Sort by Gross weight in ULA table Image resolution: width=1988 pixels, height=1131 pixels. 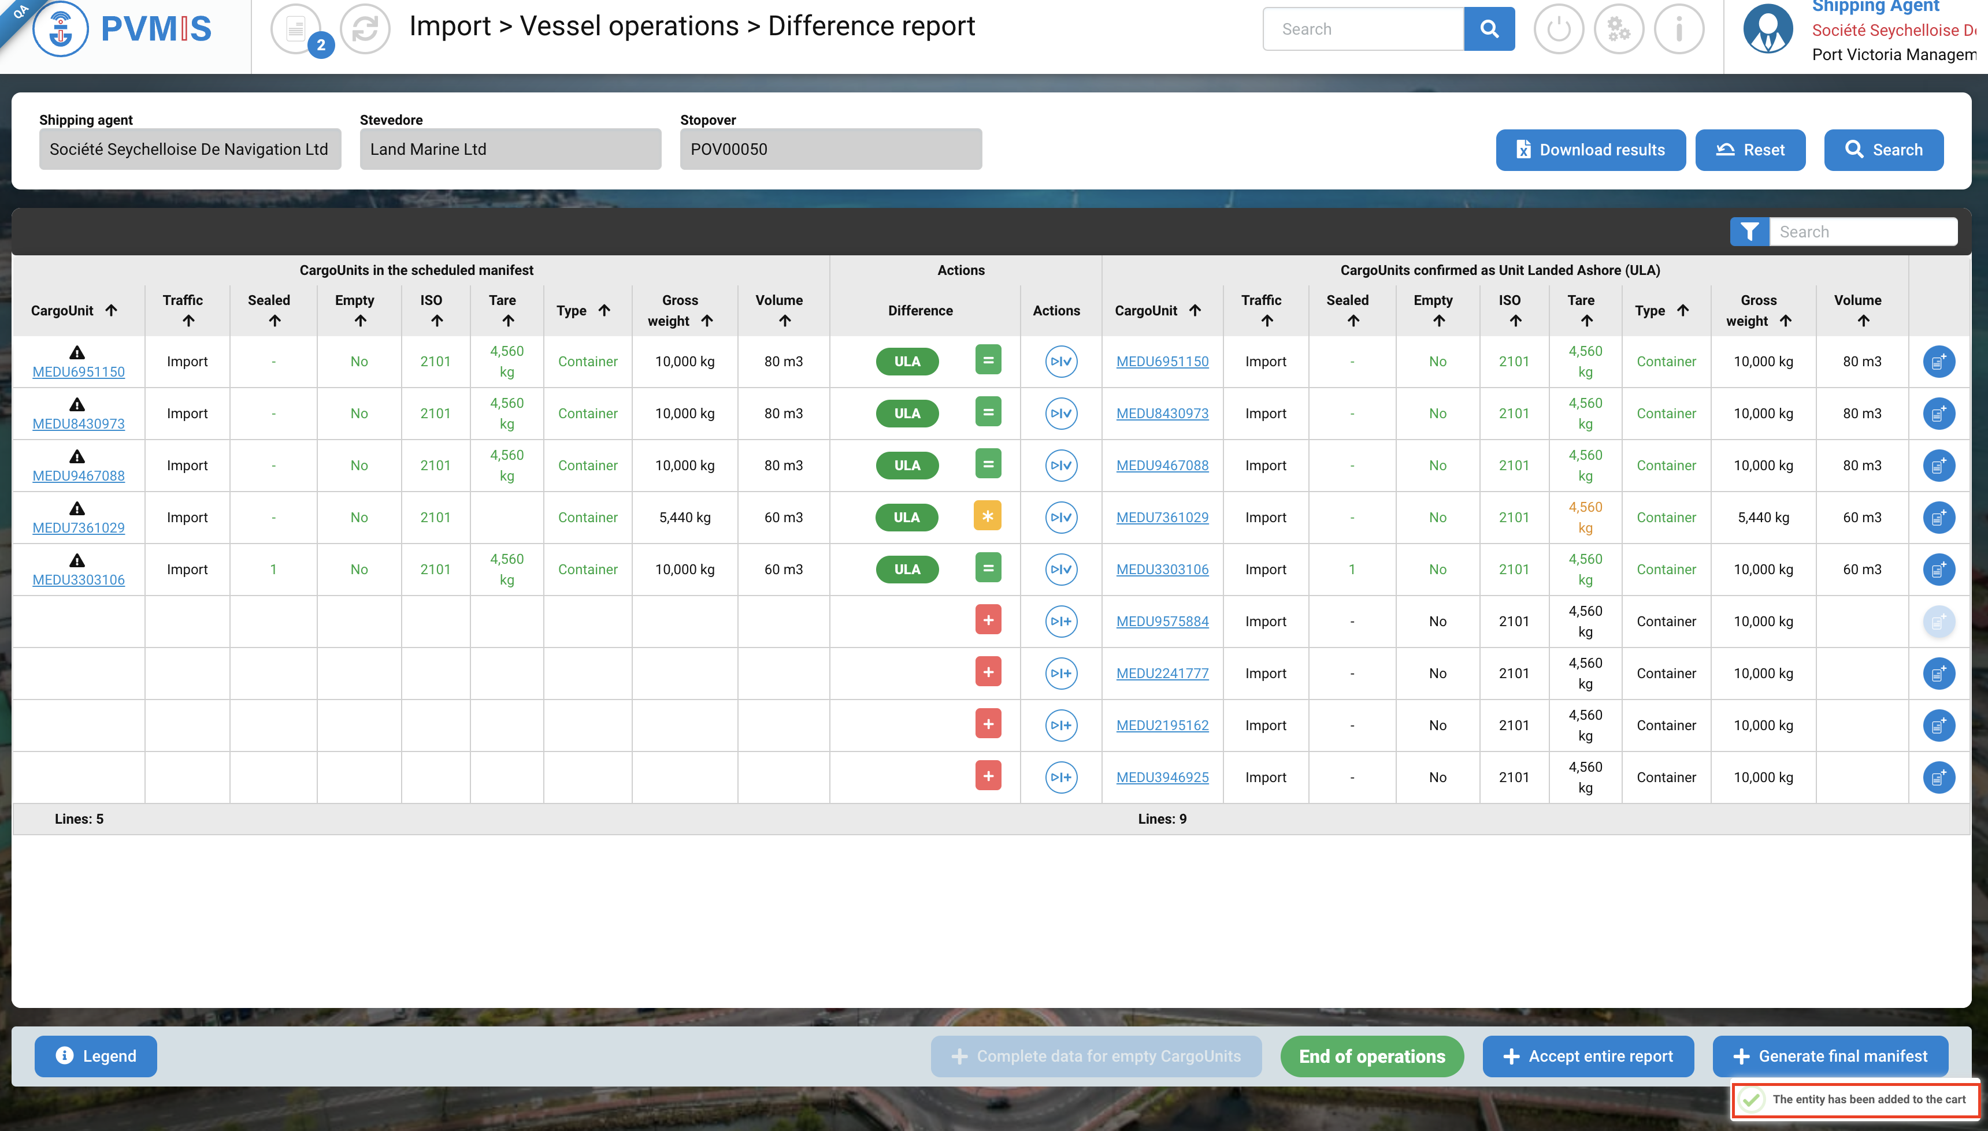point(1785,321)
